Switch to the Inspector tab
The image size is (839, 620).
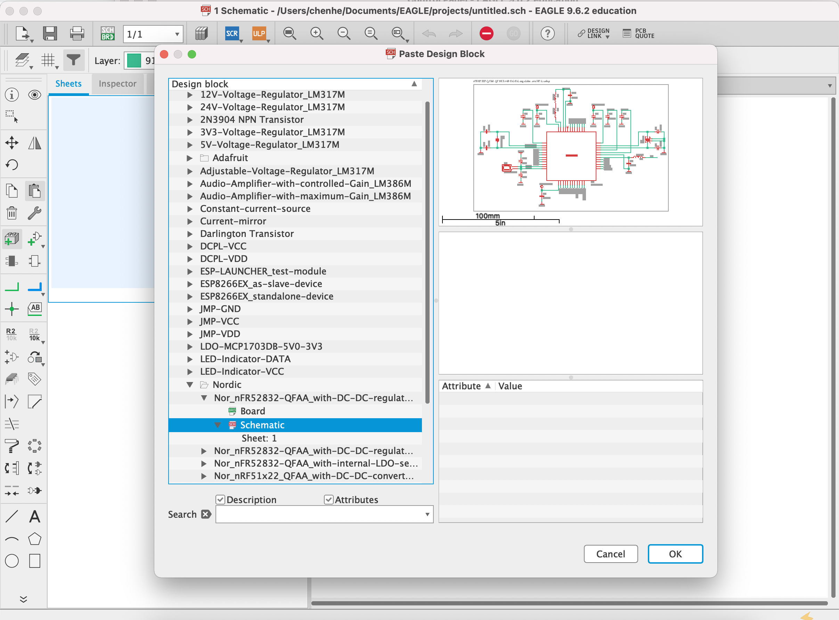(x=117, y=84)
